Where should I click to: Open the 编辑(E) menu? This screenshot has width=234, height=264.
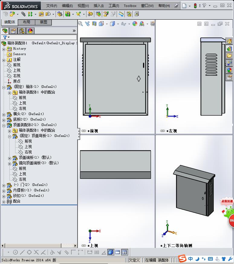coord(67,6)
